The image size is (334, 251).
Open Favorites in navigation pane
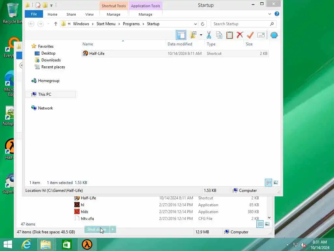pyautogui.click(x=46, y=46)
